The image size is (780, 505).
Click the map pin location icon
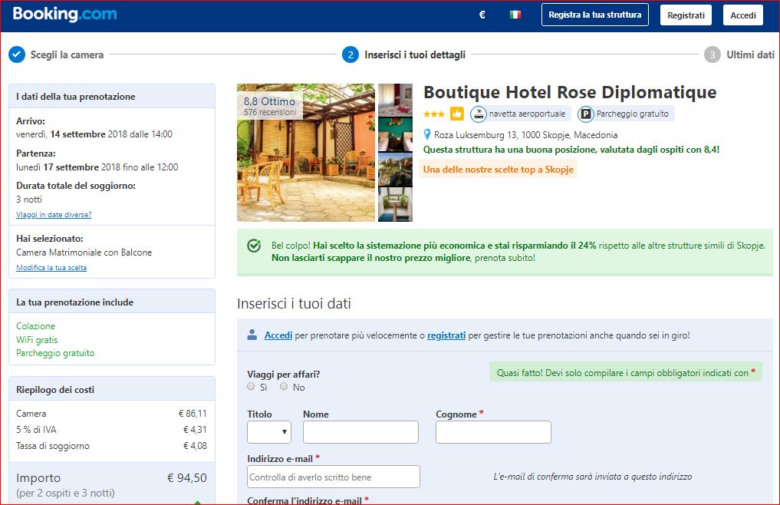click(x=426, y=134)
